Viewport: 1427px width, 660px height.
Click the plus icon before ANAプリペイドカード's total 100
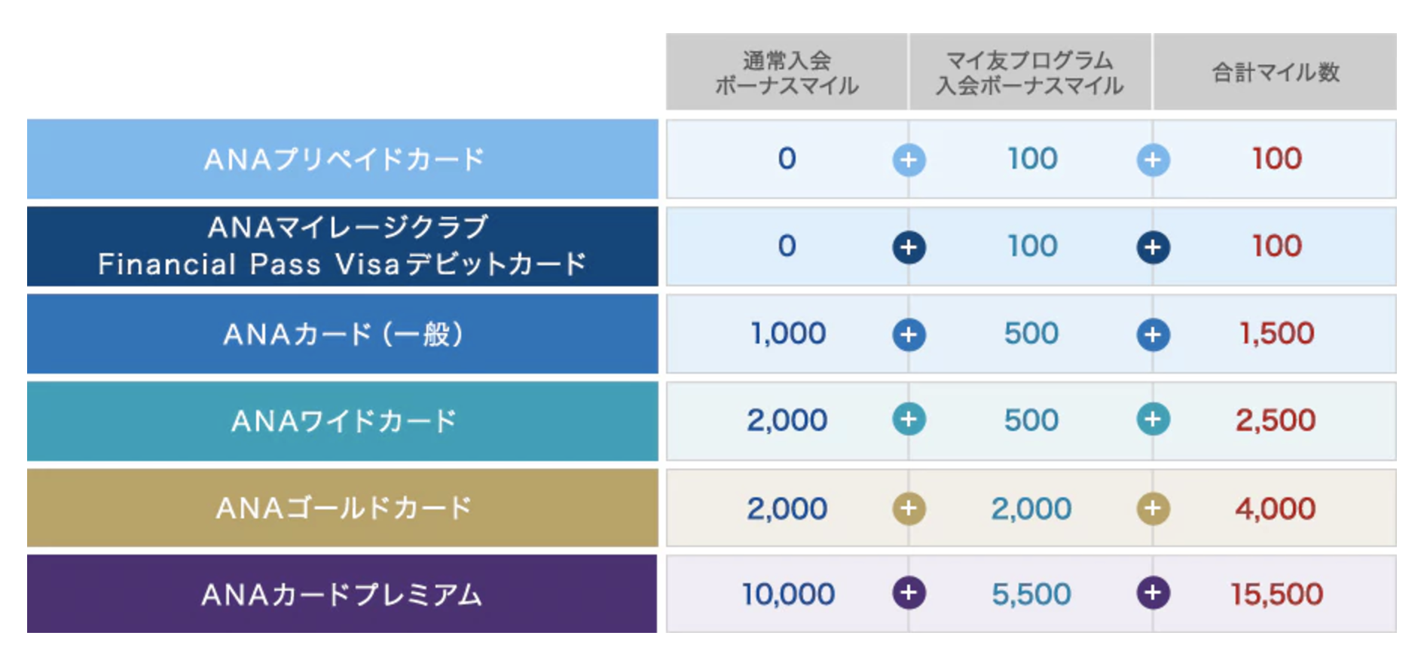[x=1153, y=160]
